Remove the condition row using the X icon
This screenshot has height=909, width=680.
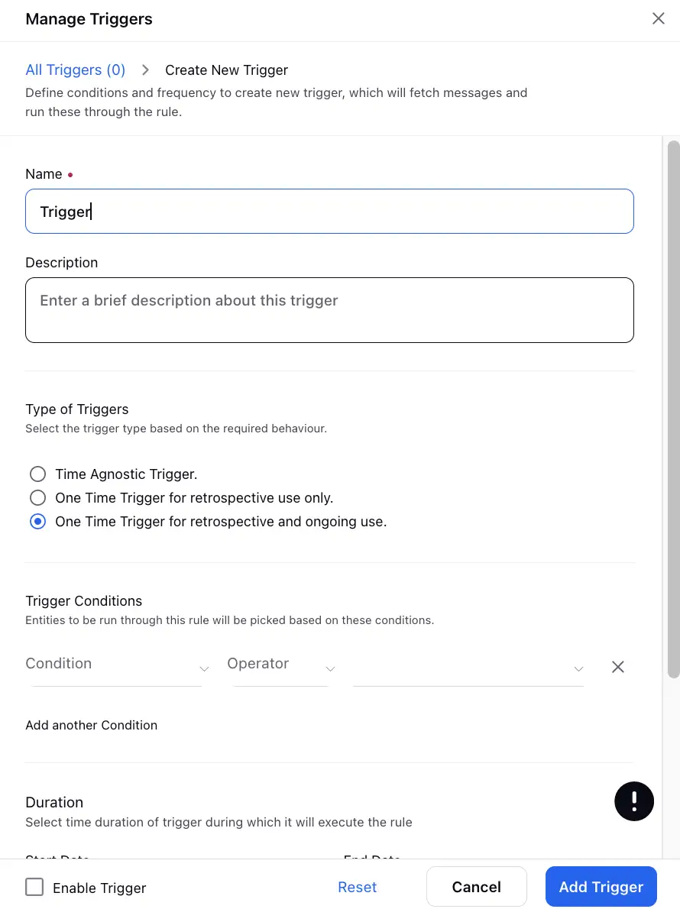click(x=617, y=666)
